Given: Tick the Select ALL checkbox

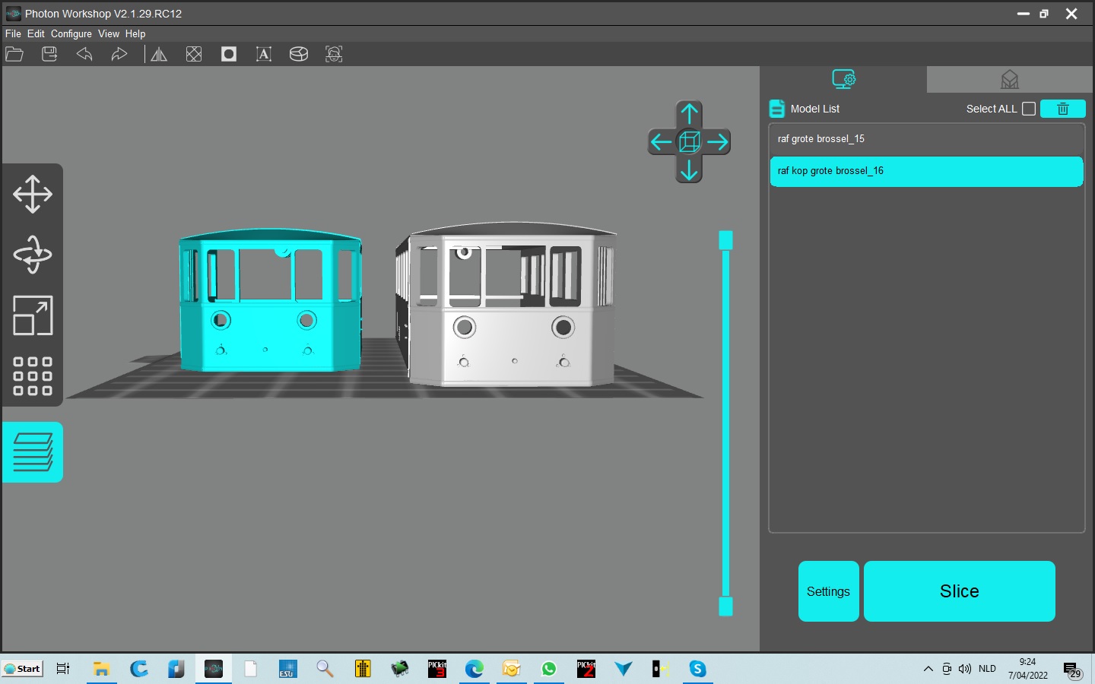Looking at the screenshot, I should coord(1029,109).
